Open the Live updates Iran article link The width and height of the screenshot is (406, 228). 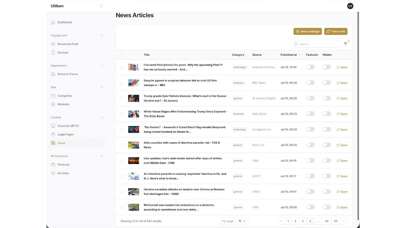[342, 161]
